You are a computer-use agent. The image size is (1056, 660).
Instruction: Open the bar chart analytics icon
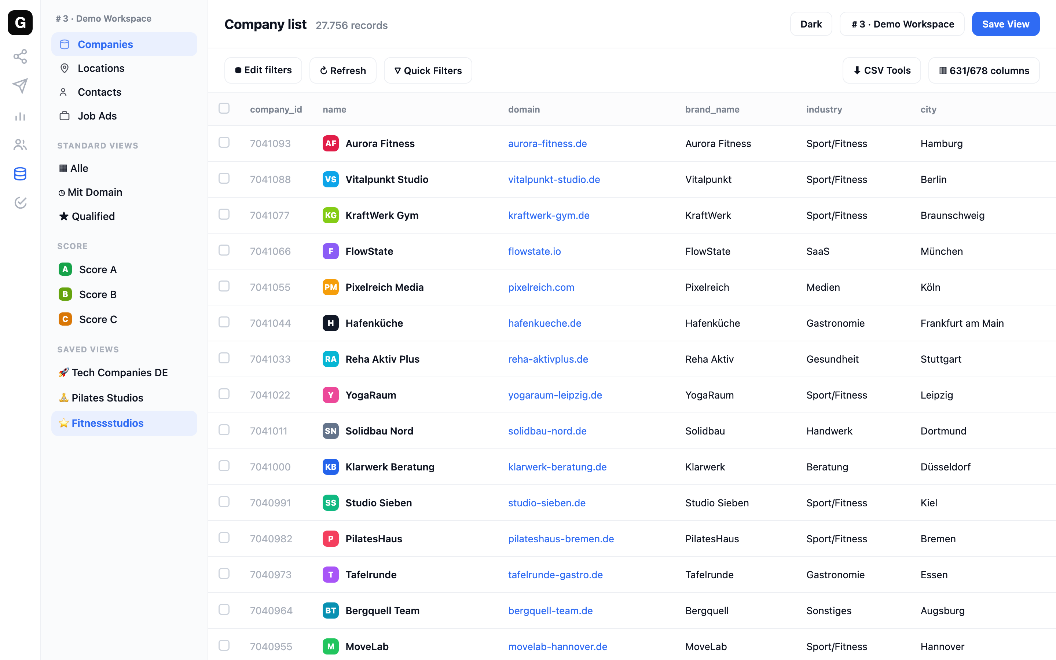(x=20, y=116)
